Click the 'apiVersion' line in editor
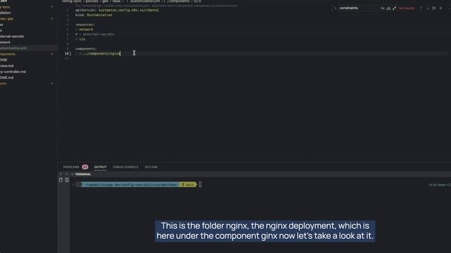The width and height of the screenshot is (451, 253). point(117,10)
